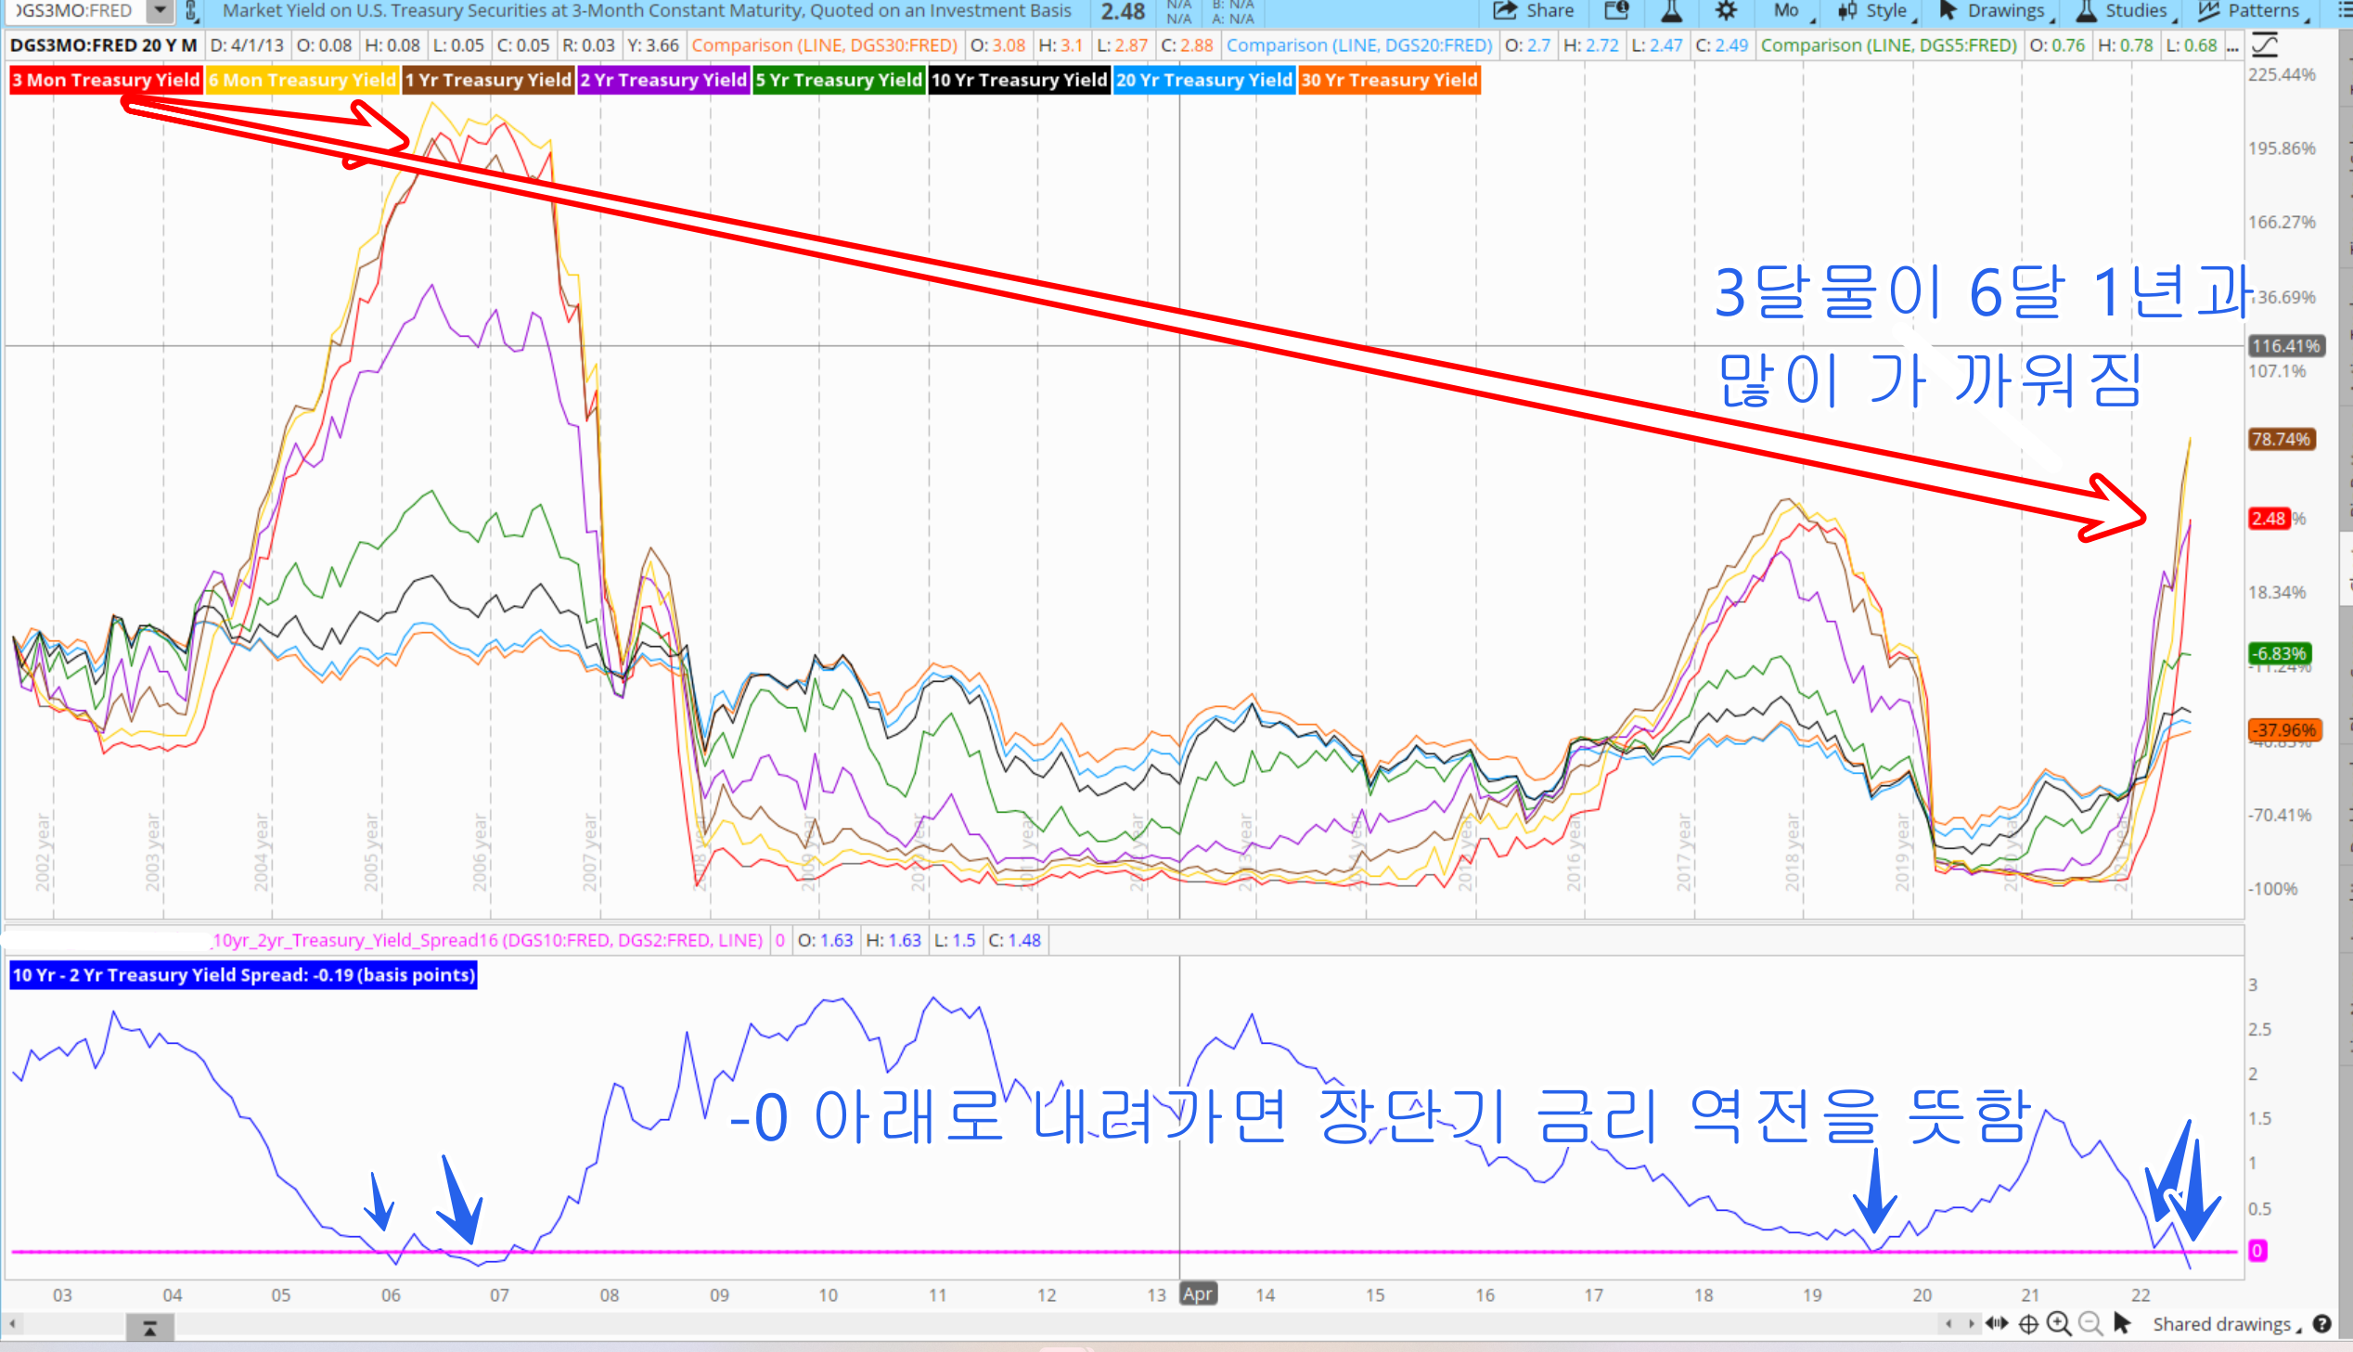The width and height of the screenshot is (2353, 1352).
Task: Click the zoom in magnifier icon
Action: coord(2059,1324)
